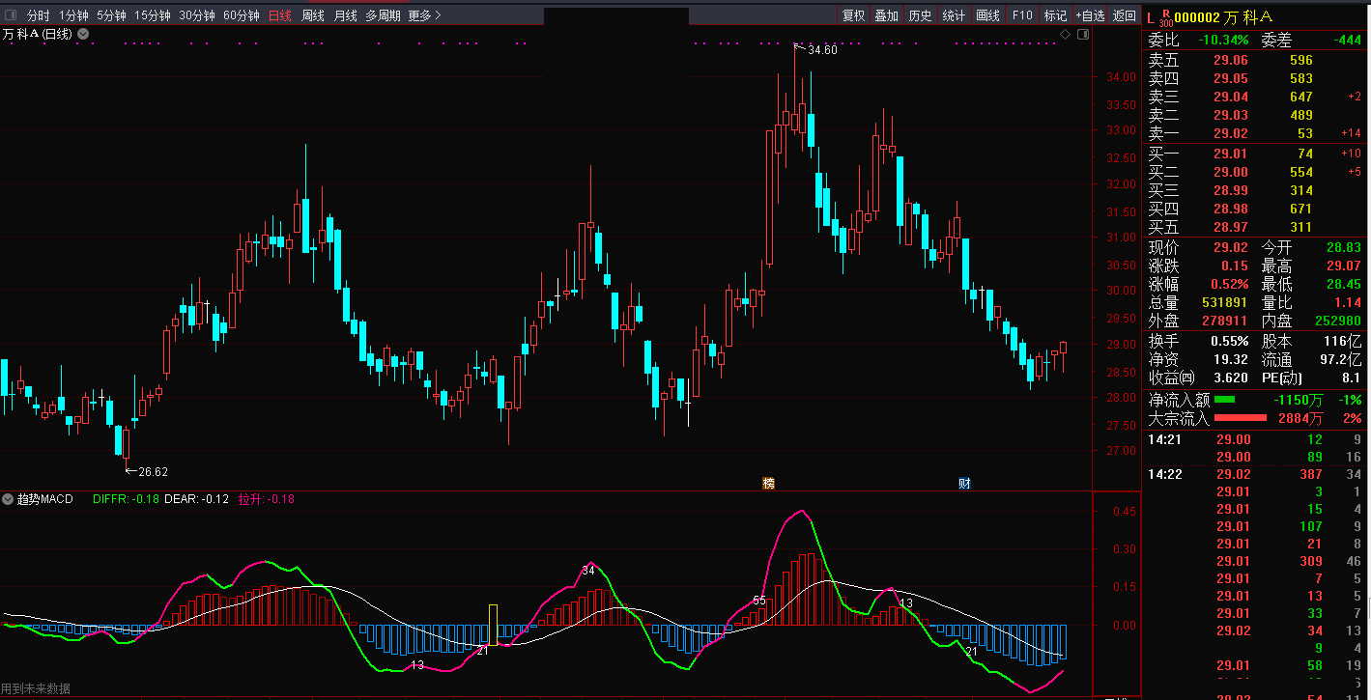Select 卖四 price 29.05

coord(1231,78)
